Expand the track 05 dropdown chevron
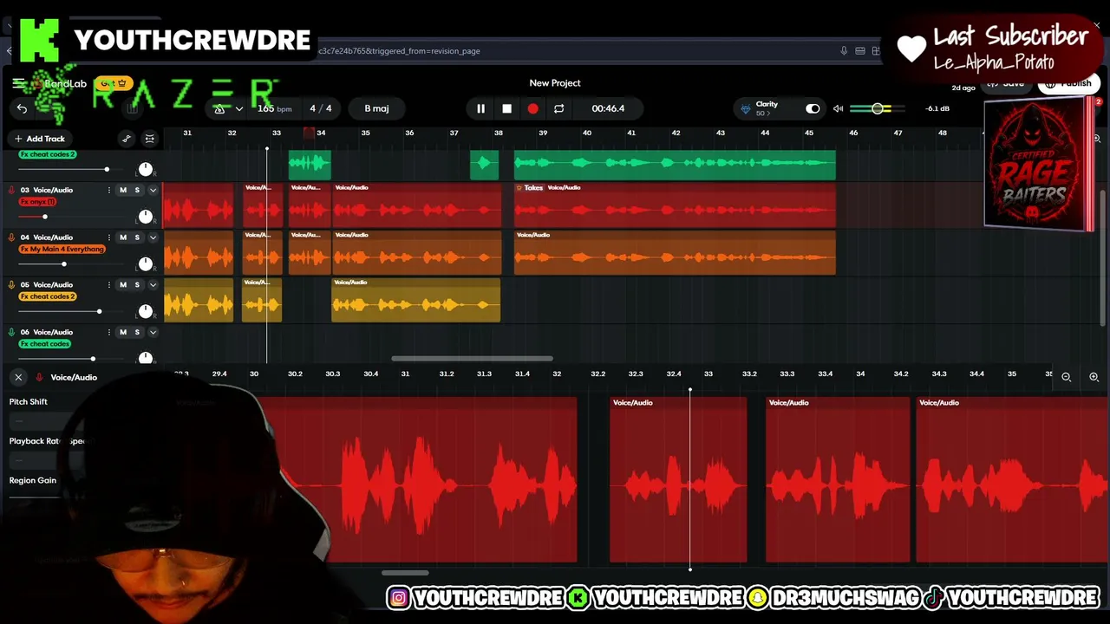This screenshot has height=624, width=1110. (x=153, y=285)
